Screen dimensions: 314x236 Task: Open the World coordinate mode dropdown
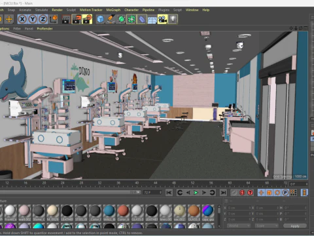click(239, 226)
